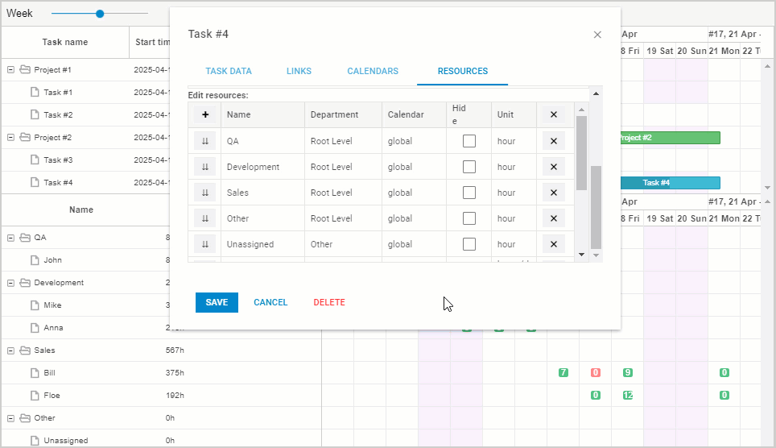Click sort handle icon in Unassigned row
776x448 pixels.
[205, 244]
